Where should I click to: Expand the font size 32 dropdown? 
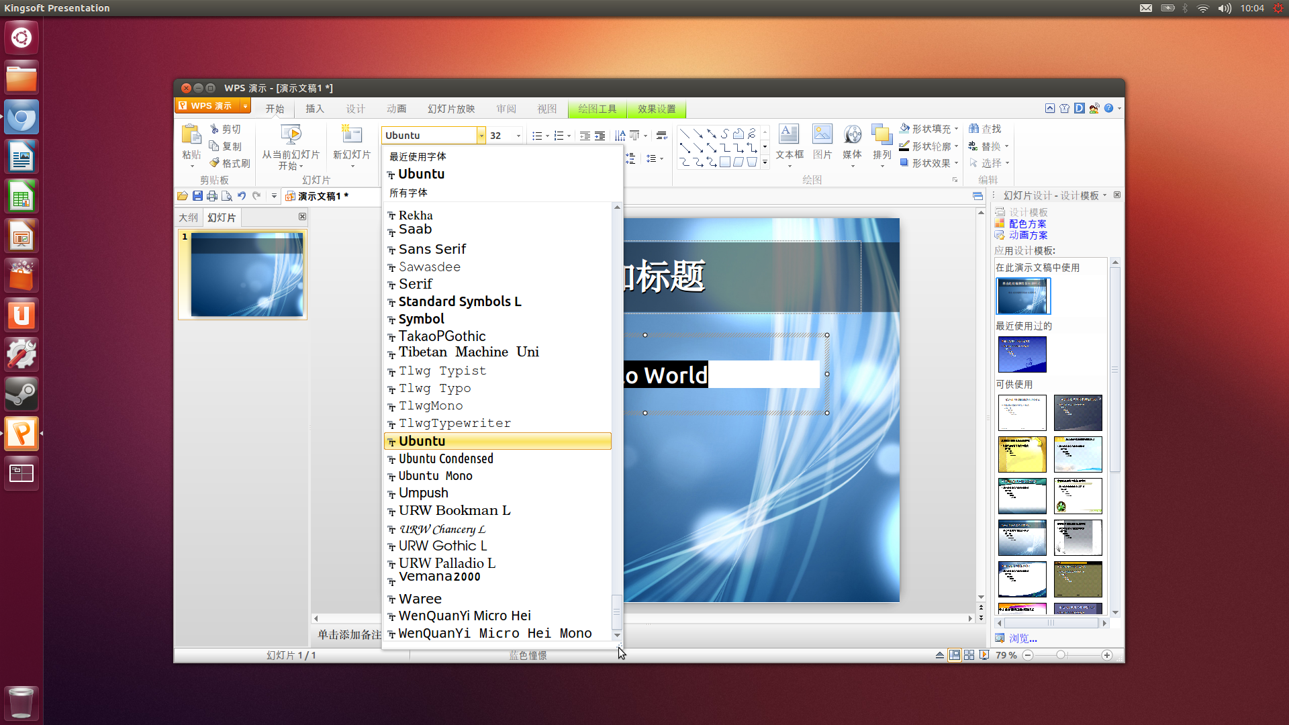pos(518,136)
